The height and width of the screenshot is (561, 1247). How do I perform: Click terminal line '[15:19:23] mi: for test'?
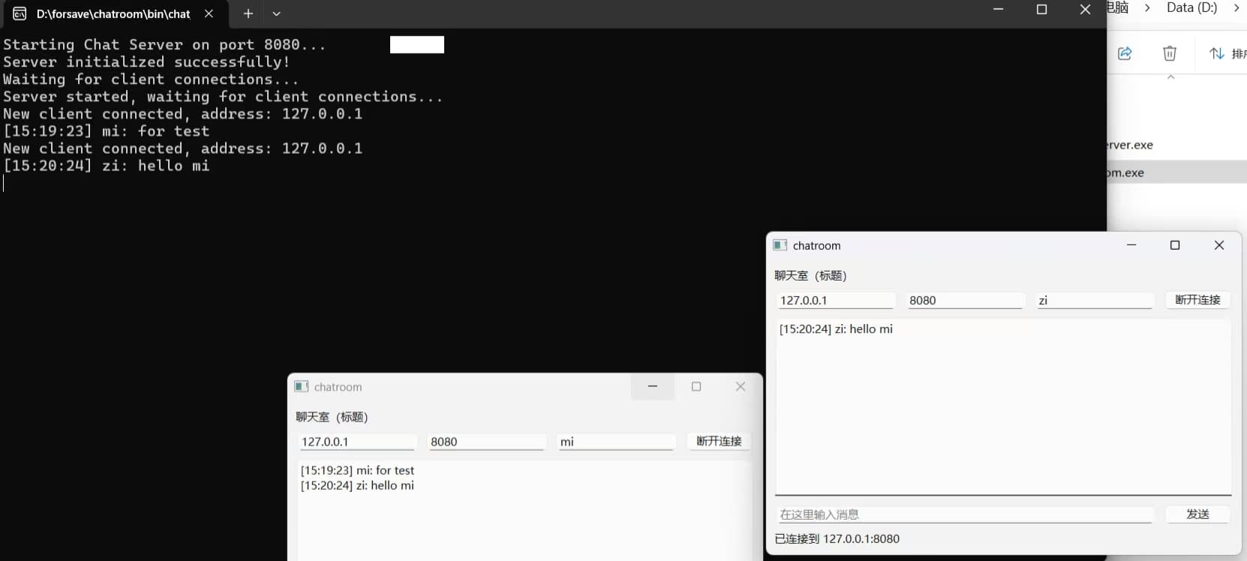(x=106, y=131)
